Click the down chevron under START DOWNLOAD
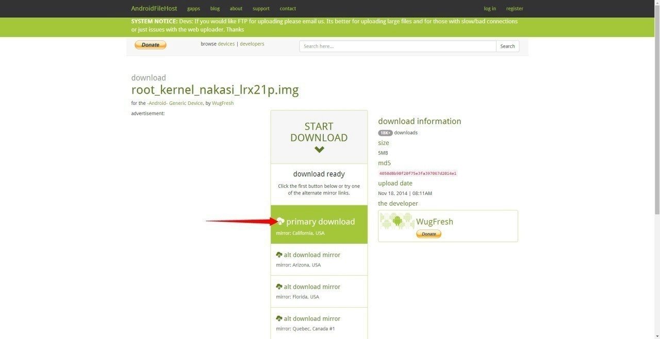 [x=319, y=150]
